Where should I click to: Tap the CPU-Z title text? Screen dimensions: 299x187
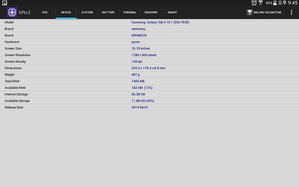[x=25, y=12]
